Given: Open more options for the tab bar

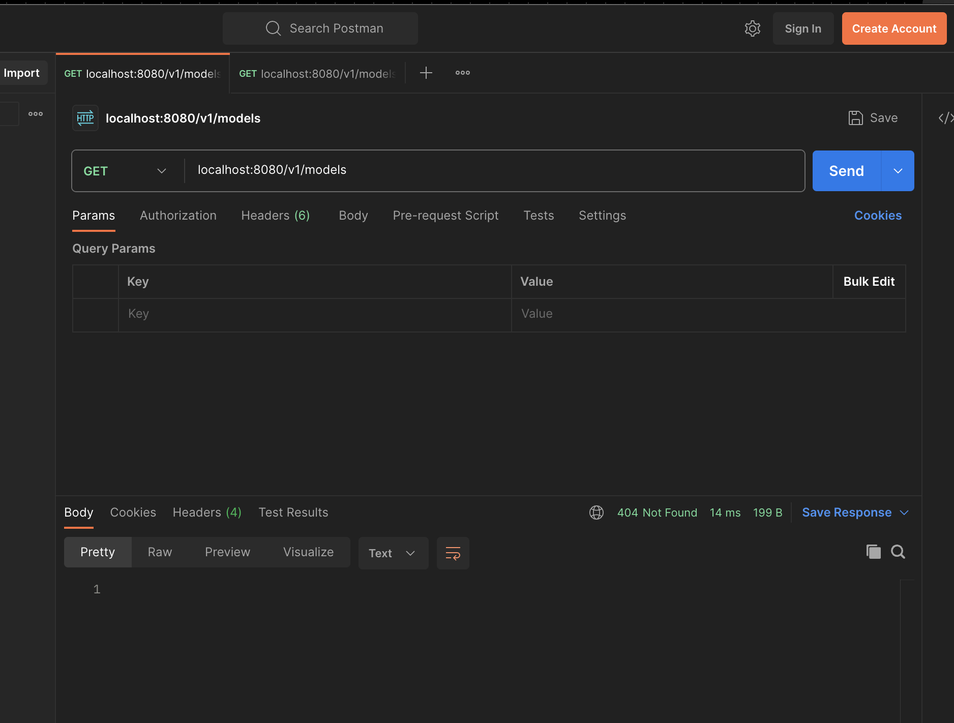Looking at the screenshot, I should (462, 73).
